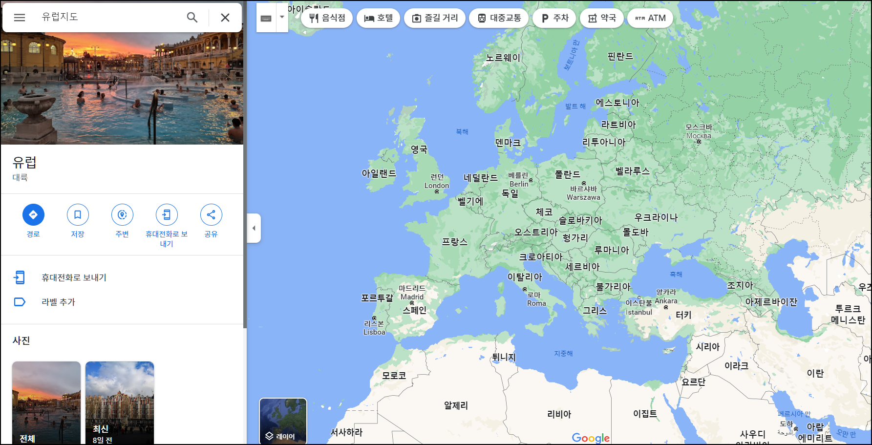
Task: Click the 덴마크 country label
Action: coord(508,143)
